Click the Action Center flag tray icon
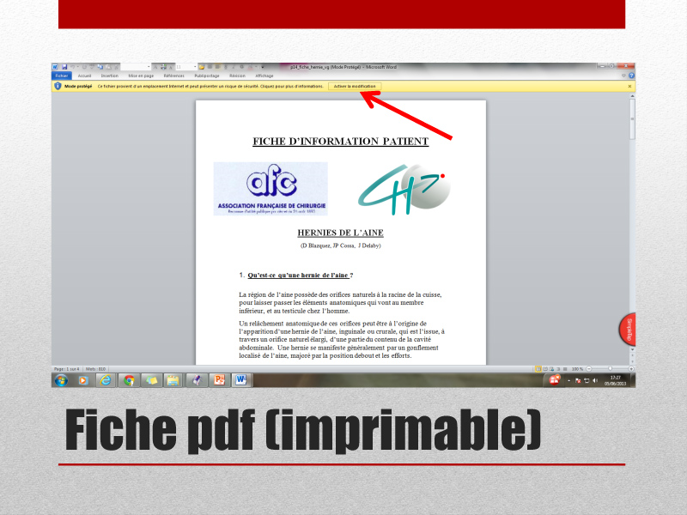Screen dimensions: 687x515 (578, 380)
